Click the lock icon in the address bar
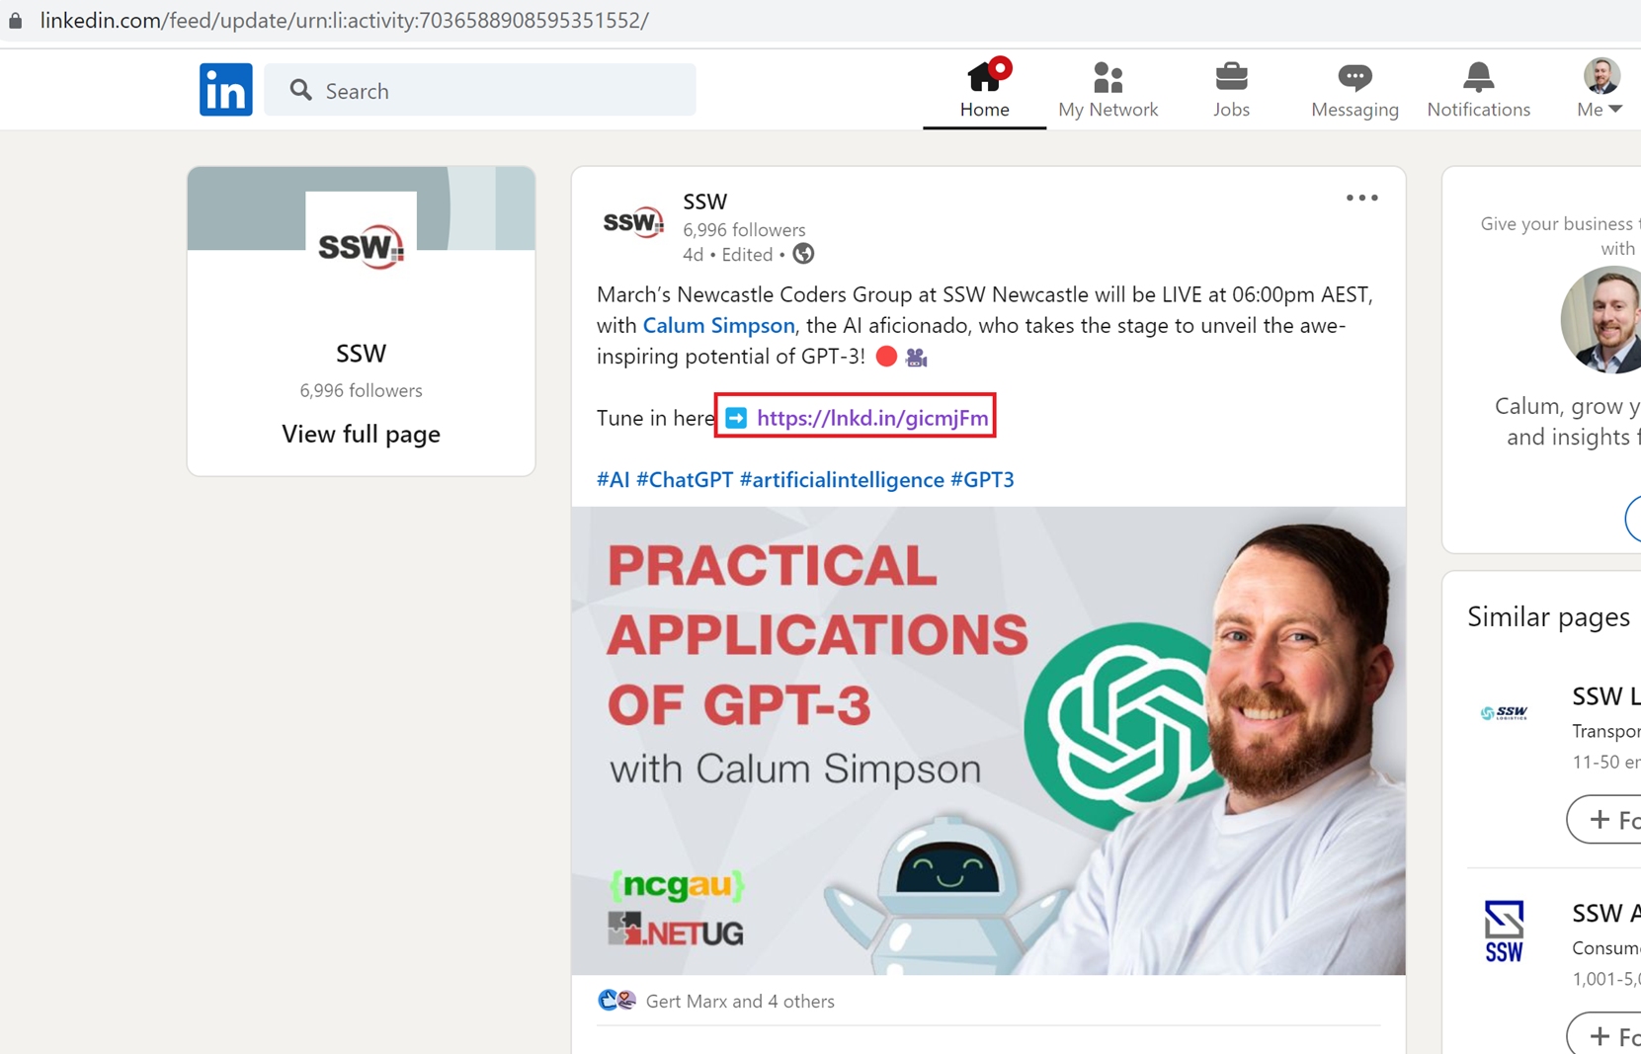The width and height of the screenshot is (1641, 1054). [16, 20]
